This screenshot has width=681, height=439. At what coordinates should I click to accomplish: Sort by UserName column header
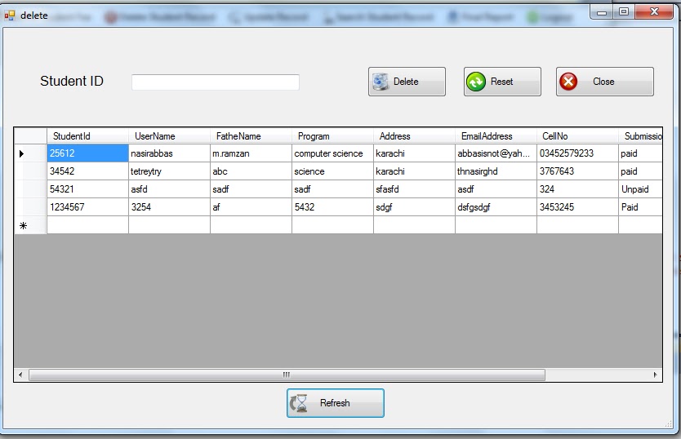(169, 136)
